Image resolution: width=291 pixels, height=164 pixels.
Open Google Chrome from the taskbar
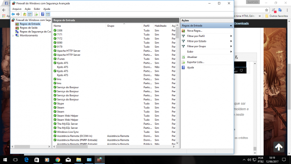click(x=58, y=160)
